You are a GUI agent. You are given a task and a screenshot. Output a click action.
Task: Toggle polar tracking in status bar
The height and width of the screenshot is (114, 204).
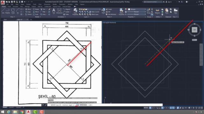pyautogui.click(x=162, y=108)
